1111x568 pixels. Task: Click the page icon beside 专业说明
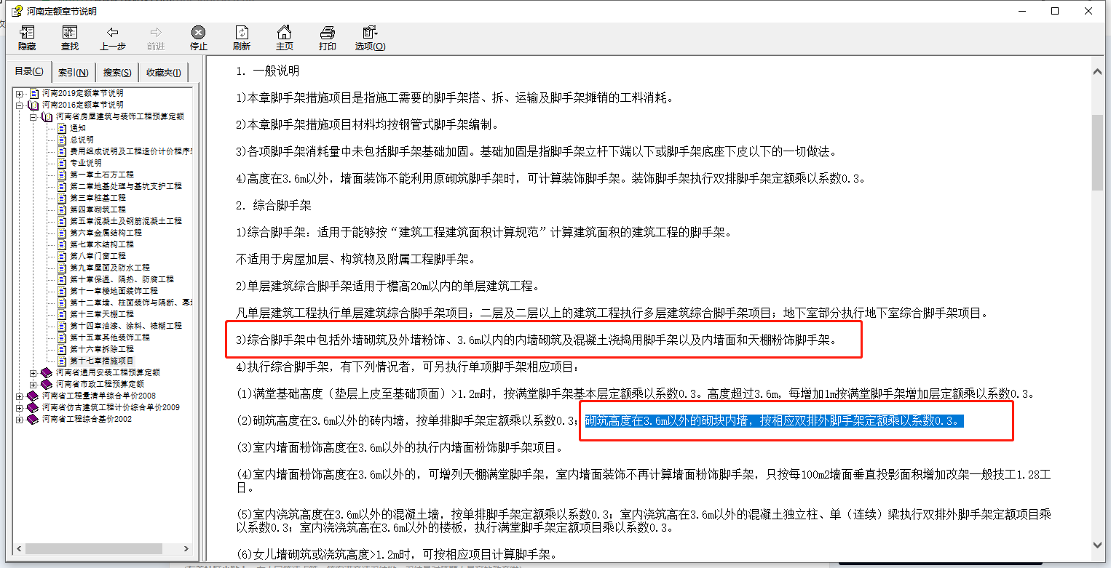pyautogui.click(x=63, y=163)
